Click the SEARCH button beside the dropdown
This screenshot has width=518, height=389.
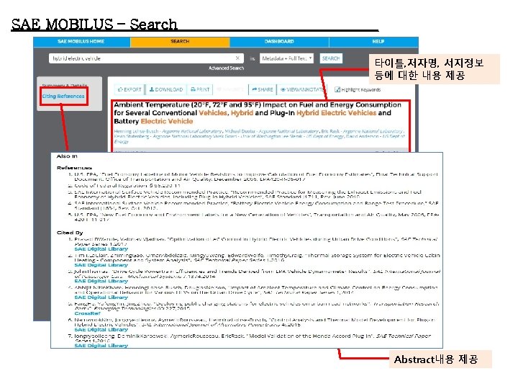pyautogui.click(x=331, y=58)
